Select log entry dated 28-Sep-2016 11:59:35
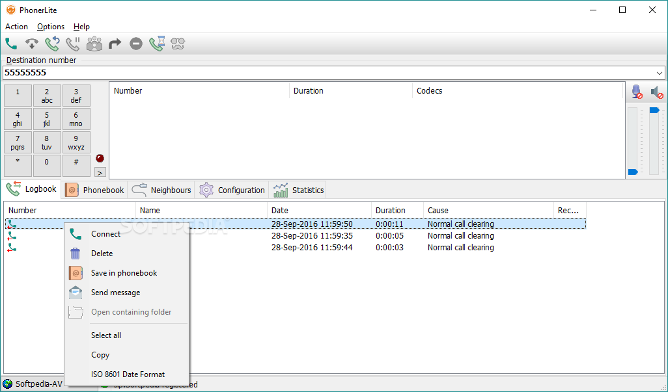This screenshot has width=668, height=392. pyautogui.click(x=295, y=235)
